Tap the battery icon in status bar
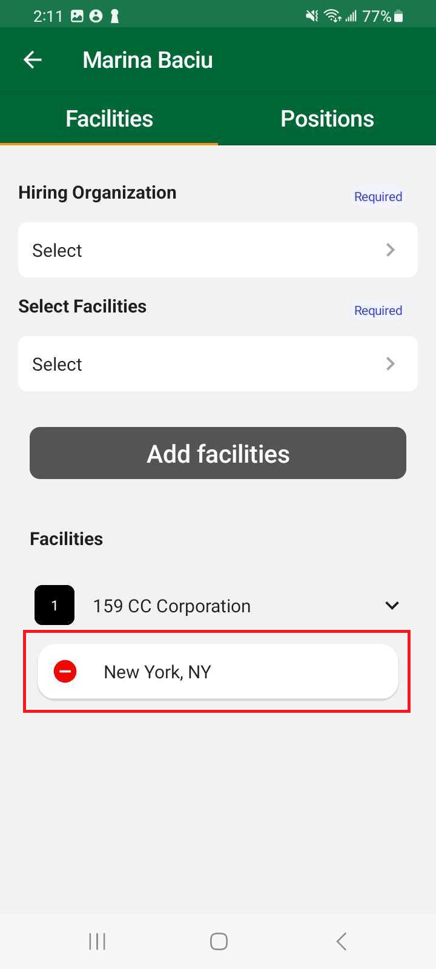The height and width of the screenshot is (969, 436). click(398, 16)
